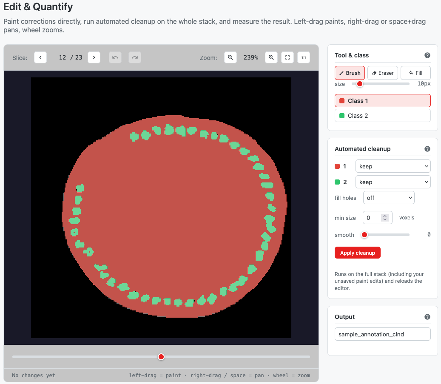The height and width of the screenshot is (384, 441).
Task: Adjust the smooth slider handle
Action: click(x=364, y=235)
